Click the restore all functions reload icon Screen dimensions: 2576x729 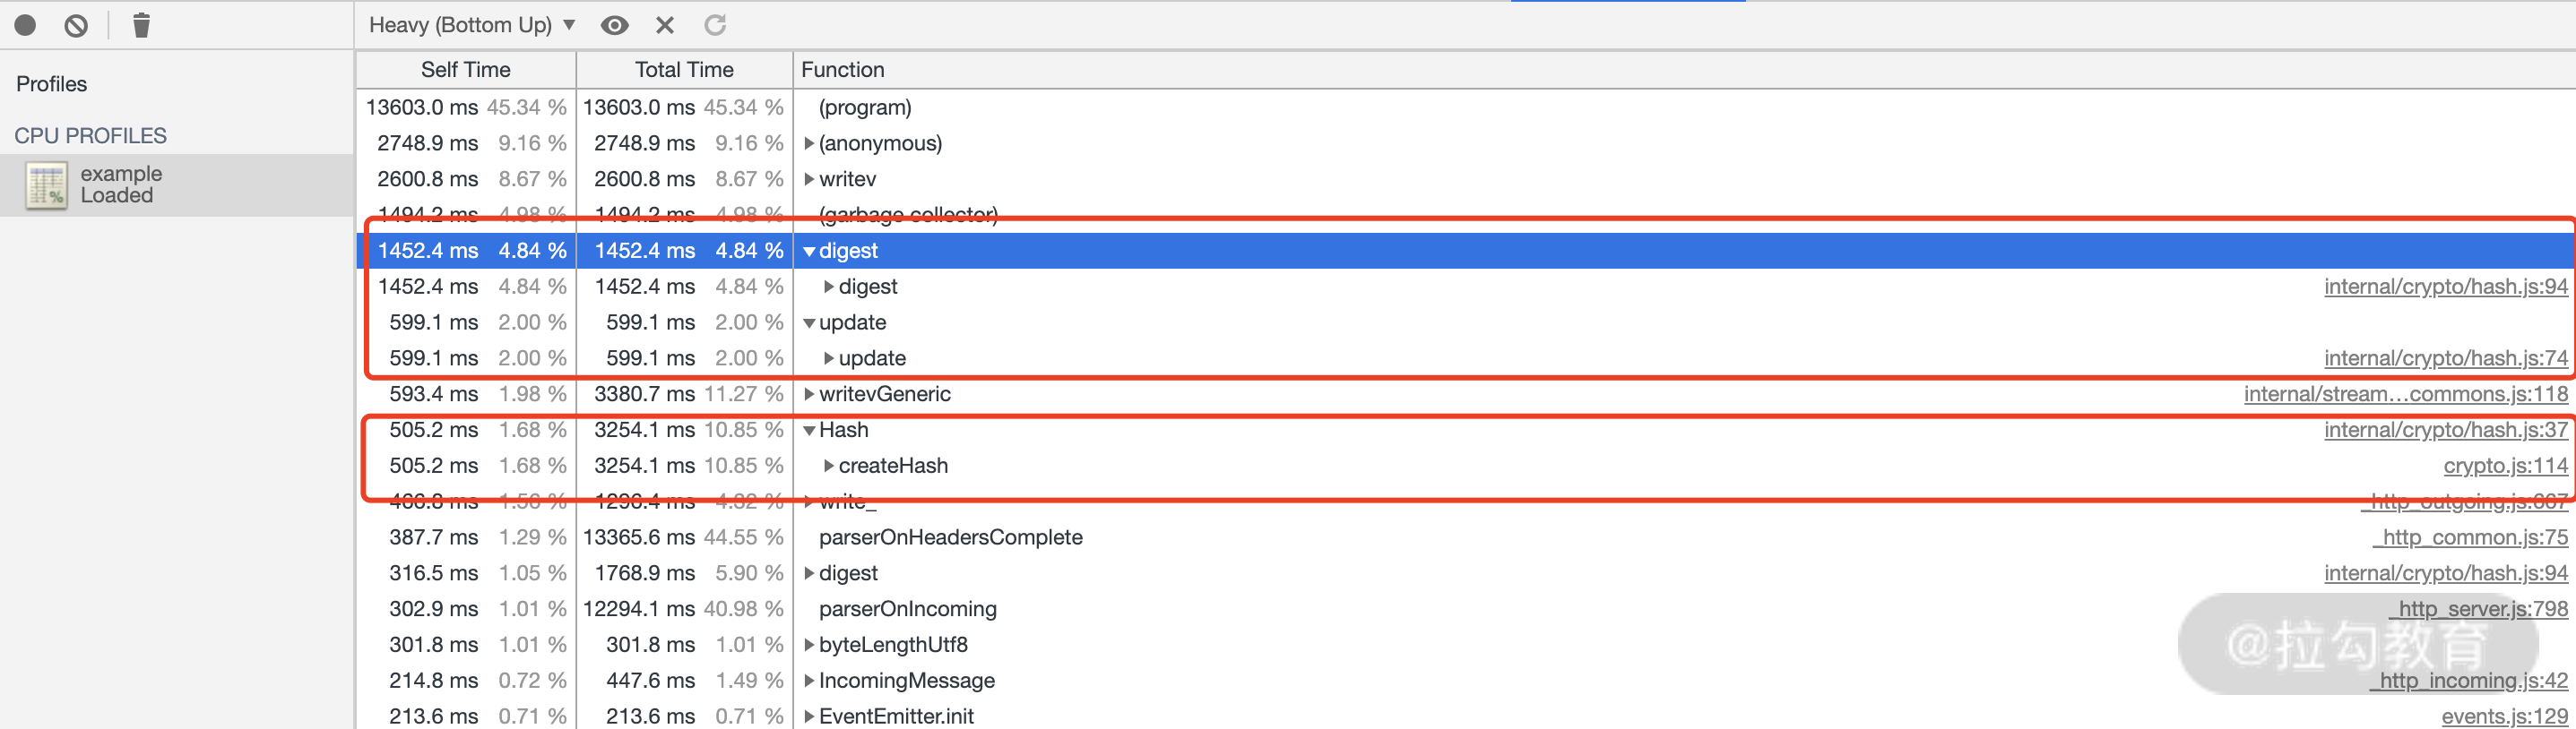715,25
